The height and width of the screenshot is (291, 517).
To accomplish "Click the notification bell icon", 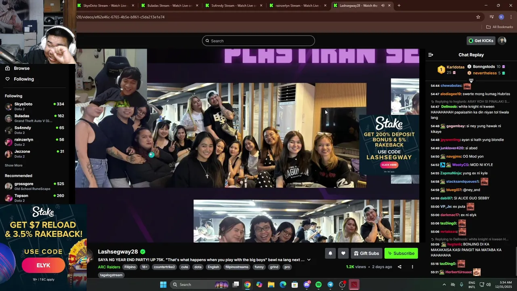I will (330, 253).
